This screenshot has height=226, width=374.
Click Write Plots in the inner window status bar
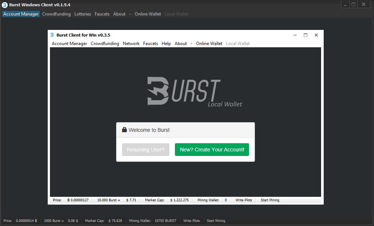point(244,200)
